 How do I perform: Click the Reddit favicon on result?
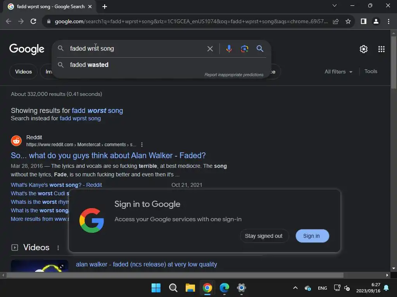(16, 141)
